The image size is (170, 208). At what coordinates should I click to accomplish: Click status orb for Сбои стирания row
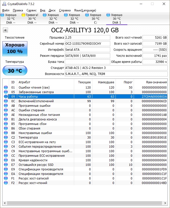(x=6, y=128)
